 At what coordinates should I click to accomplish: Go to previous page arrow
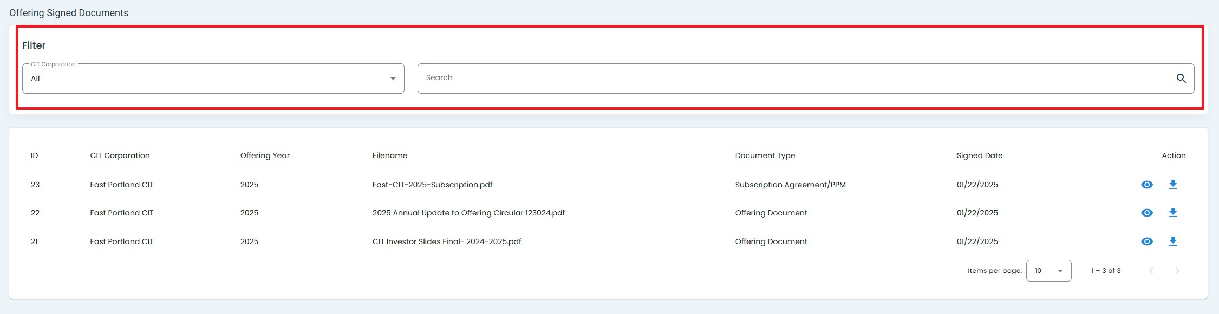pos(1151,271)
